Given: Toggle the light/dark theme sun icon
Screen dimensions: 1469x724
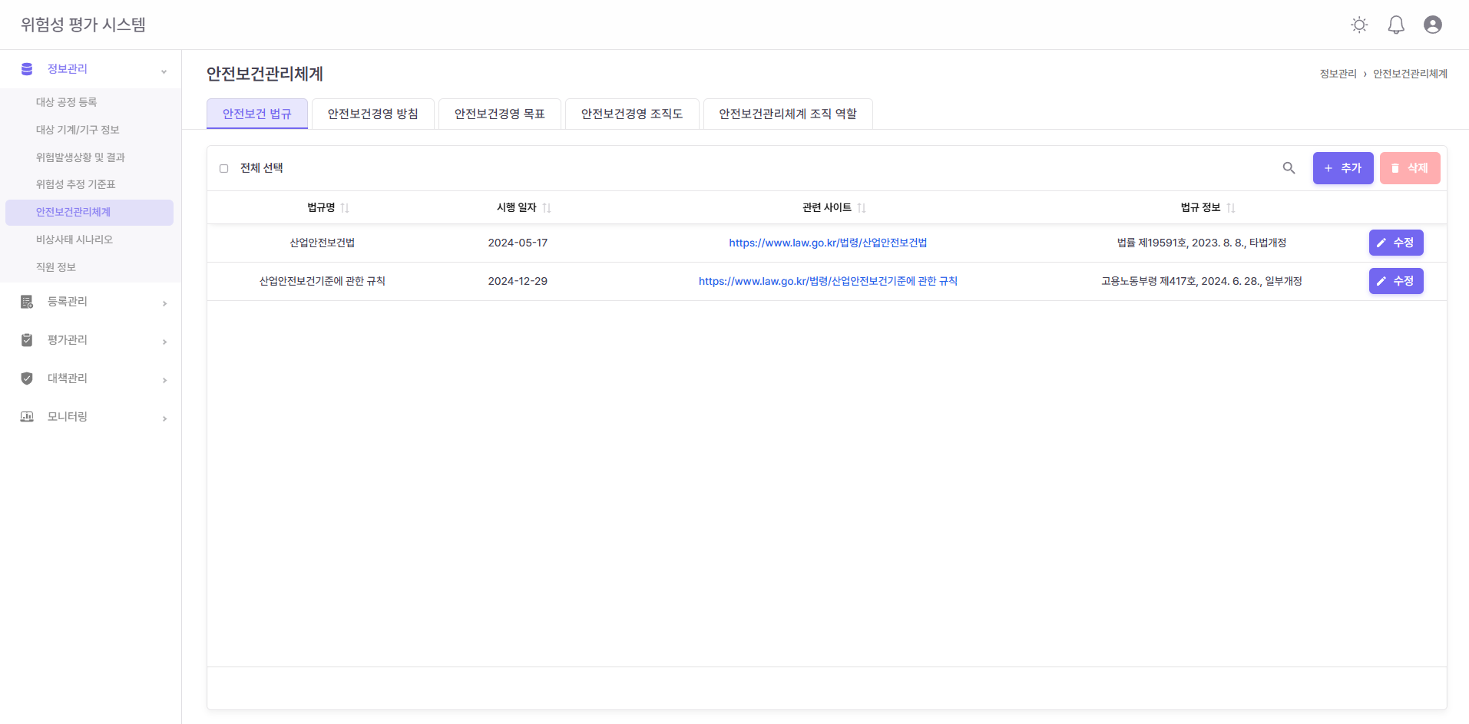Looking at the screenshot, I should [x=1359, y=25].
